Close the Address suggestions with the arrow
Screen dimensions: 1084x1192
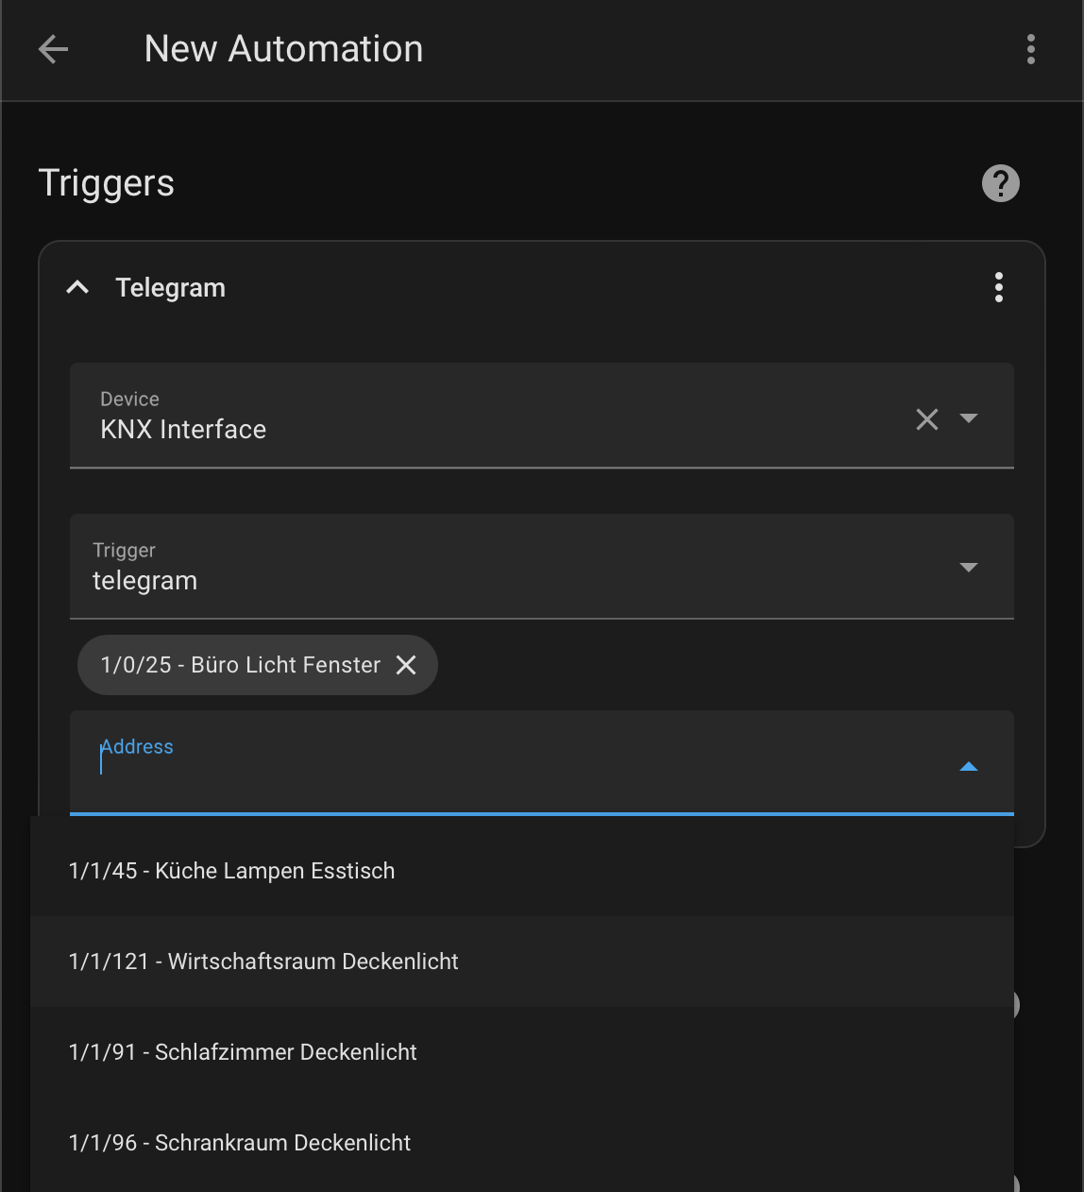point(968,766)
